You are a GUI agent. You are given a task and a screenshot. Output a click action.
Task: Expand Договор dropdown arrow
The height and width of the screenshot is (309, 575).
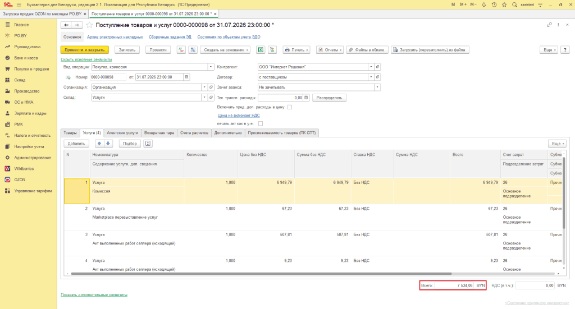tap(371, 77)
